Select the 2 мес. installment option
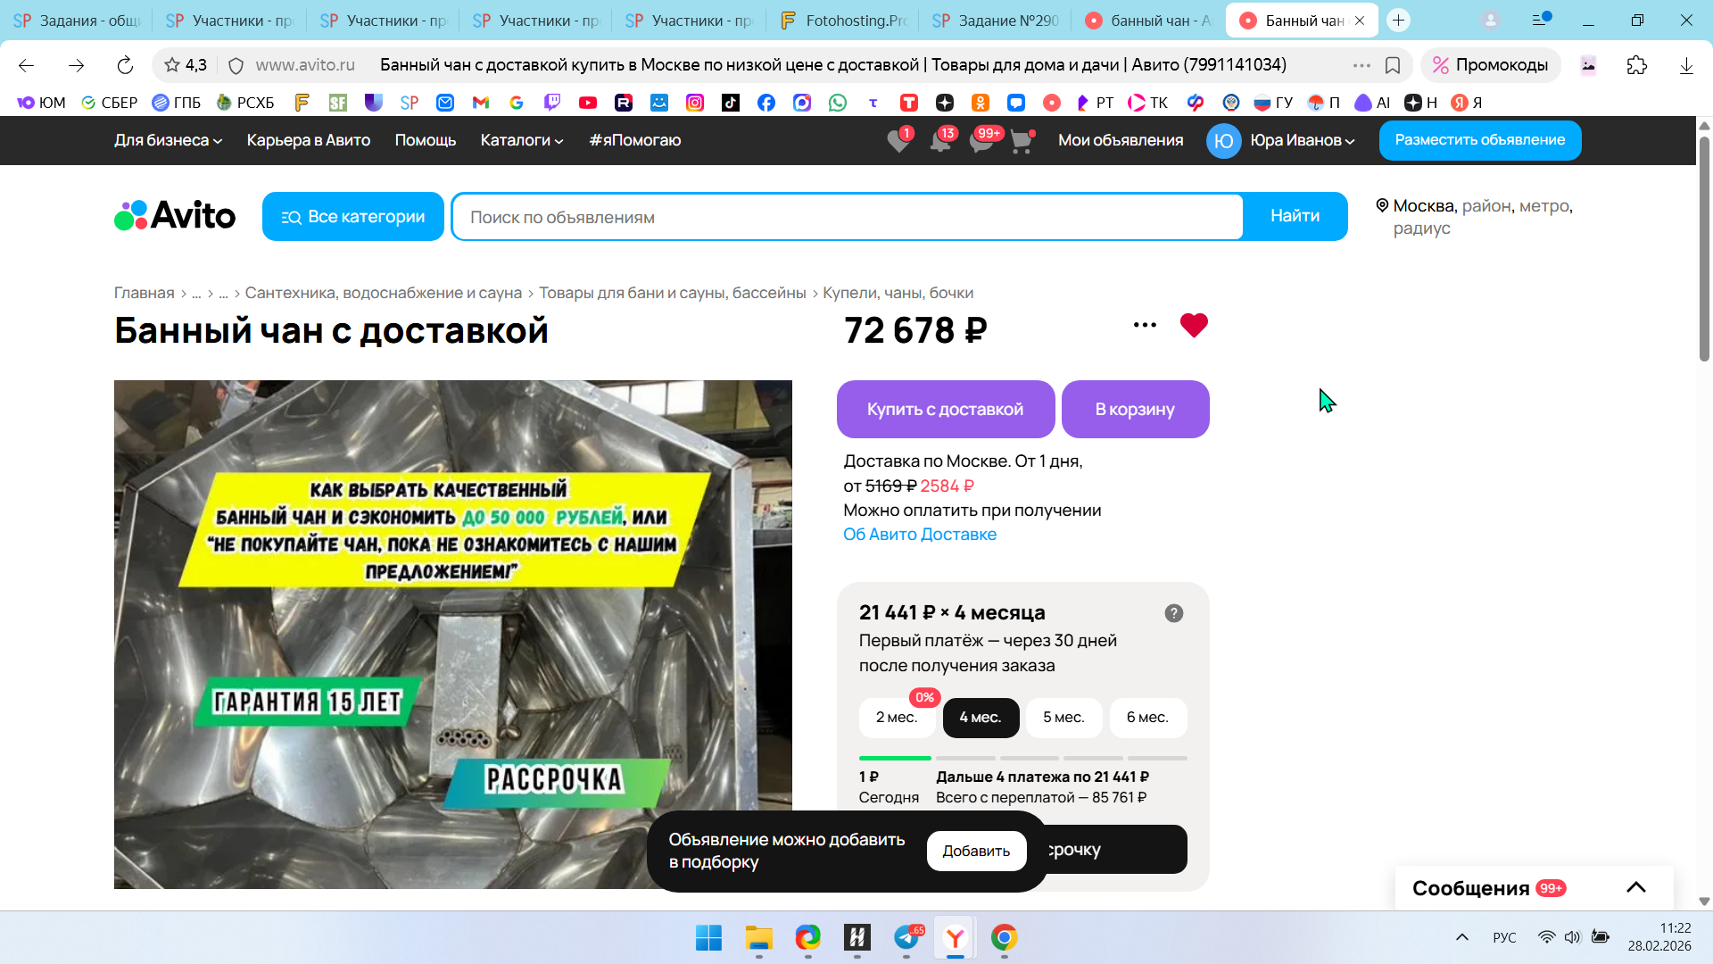This screenshot has width=1713, height=964. [896, 718]
